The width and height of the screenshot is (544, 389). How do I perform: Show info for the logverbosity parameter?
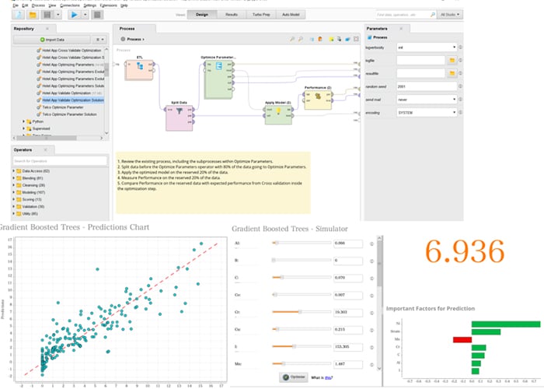point(460,47)
